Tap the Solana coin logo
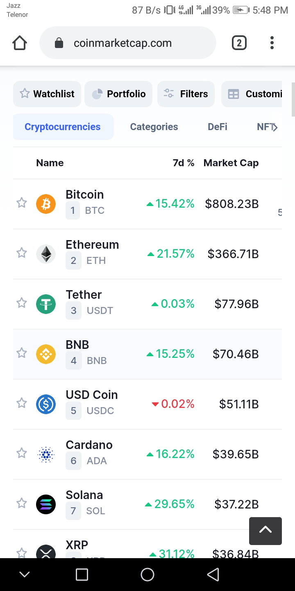 46,504
